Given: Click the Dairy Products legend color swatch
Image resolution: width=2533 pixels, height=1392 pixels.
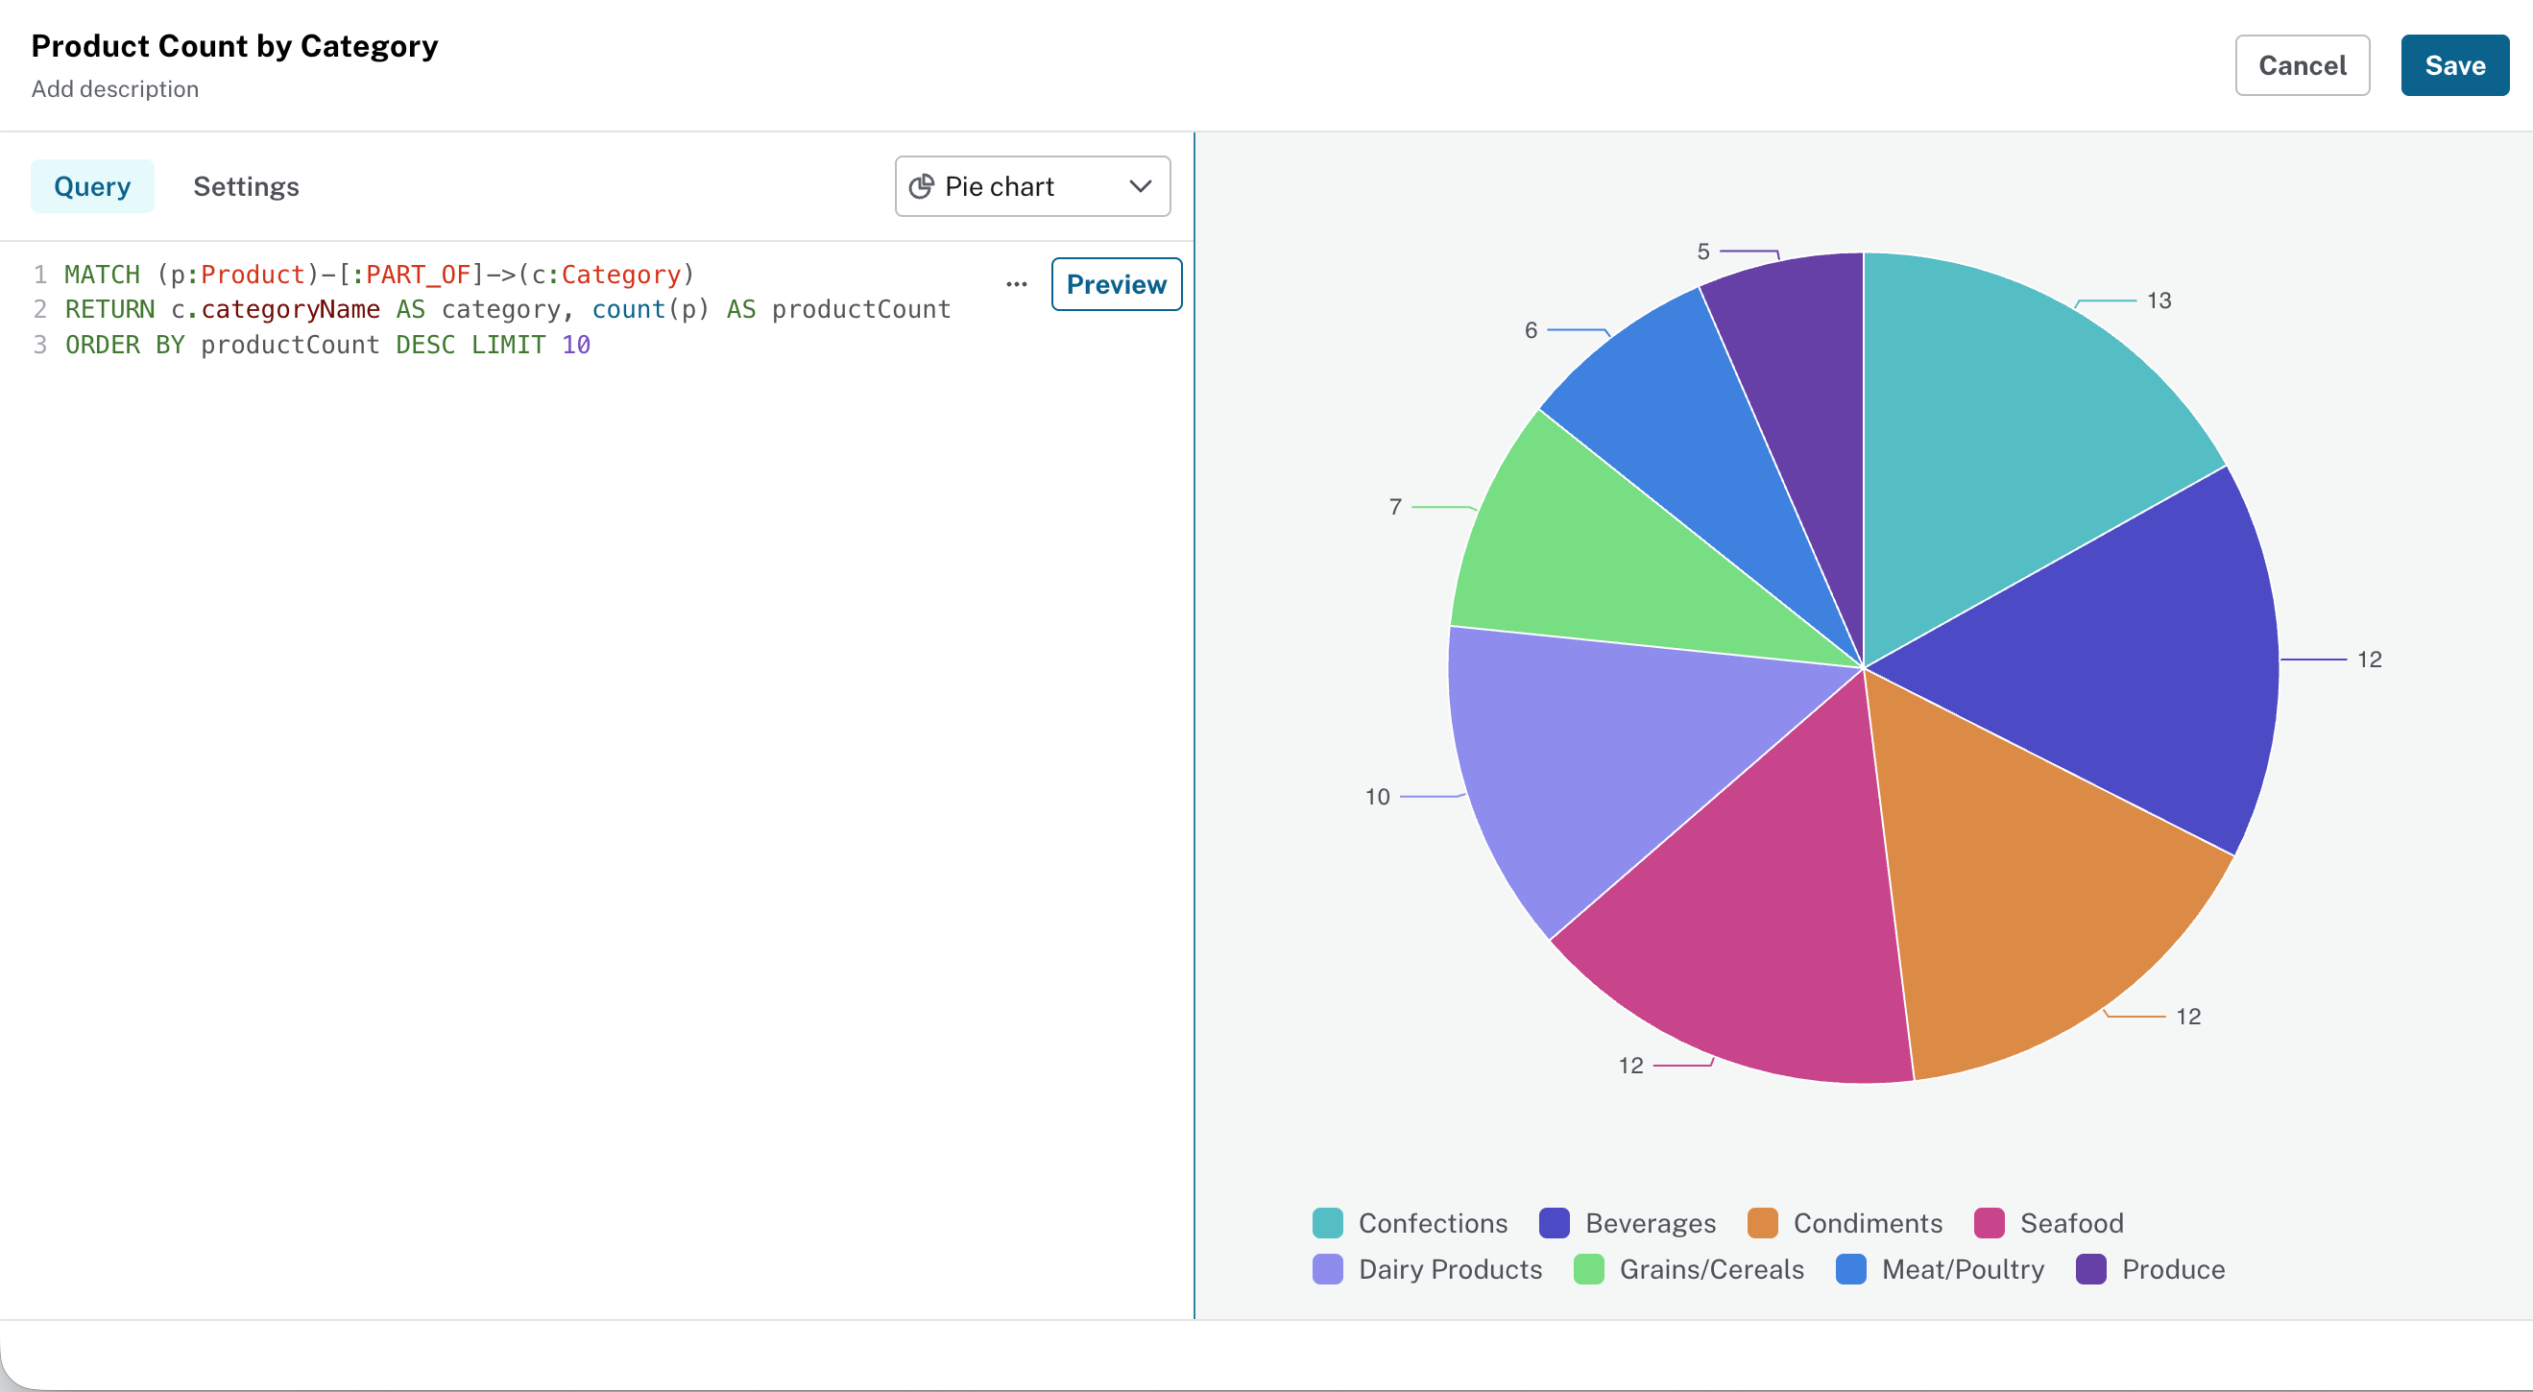Looking at the screenshot, I should pyautogui.click(x=1327, y=1269).
